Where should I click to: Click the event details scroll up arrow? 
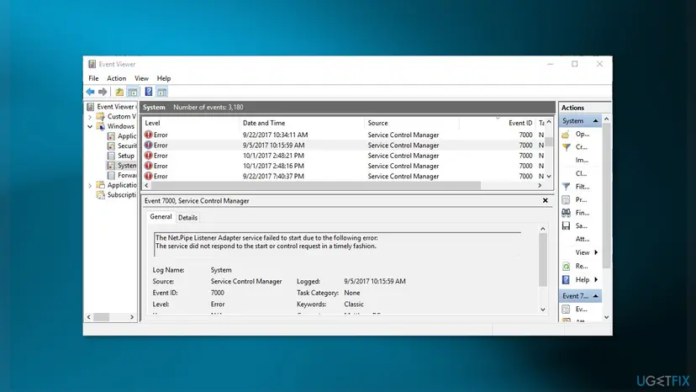click(543, 229)
